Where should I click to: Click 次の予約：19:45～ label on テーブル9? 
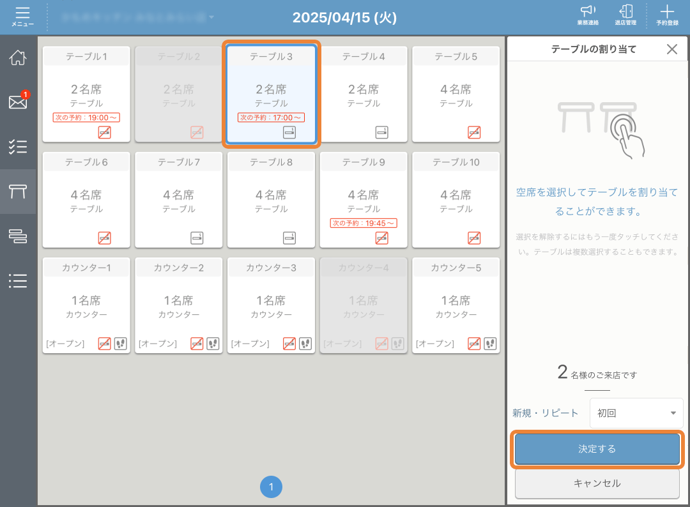click(364, 223)
